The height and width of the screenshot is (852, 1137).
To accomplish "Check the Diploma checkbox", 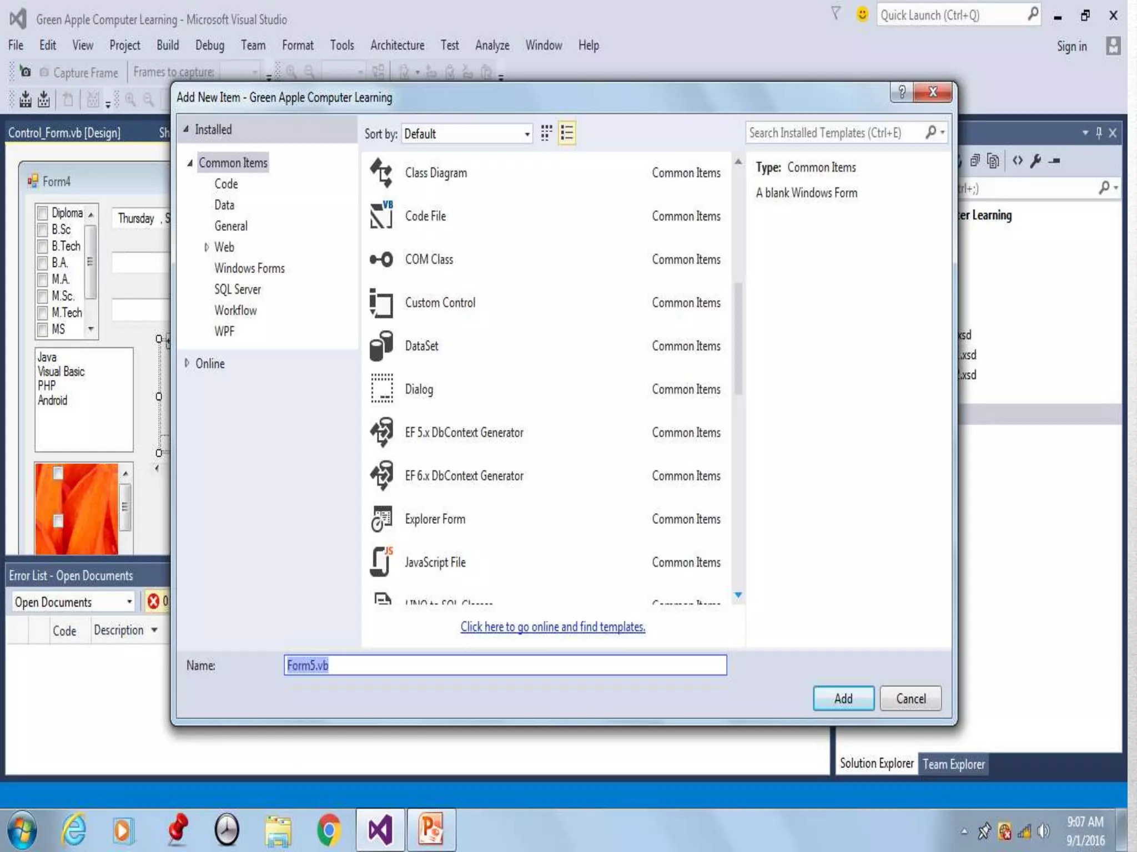I will tap(42, 213).
